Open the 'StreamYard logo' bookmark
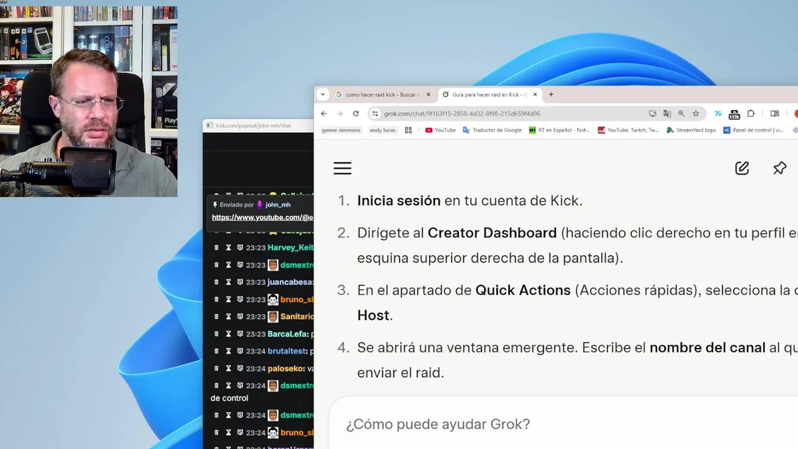Screen dimensions: 798x449 click(691, 130)
